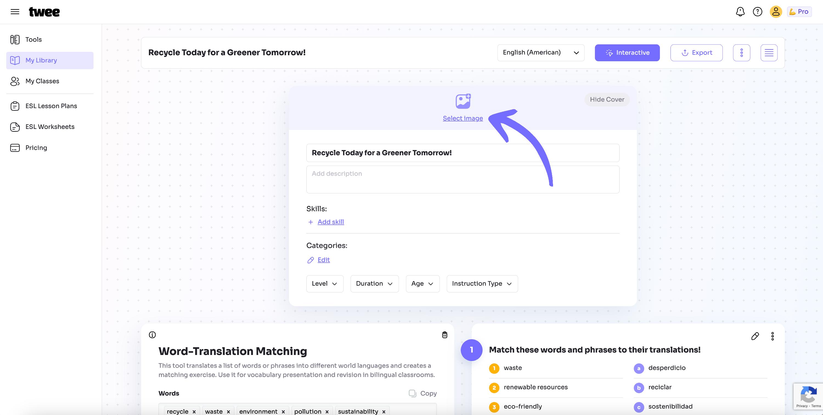Screen dimensions: 823x415
Task: Click the Add description field
Action: pyautogui.click(x=463, y=180)
